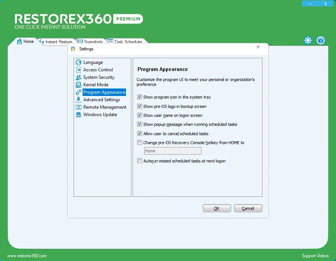Enable Change pre-OS Recovery Console hotkey checkbox
The image size is (336, 261).
tap(139, 142)
